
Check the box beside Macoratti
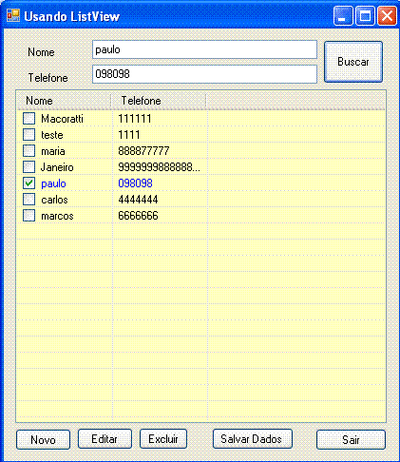click(x=29, y=119)
